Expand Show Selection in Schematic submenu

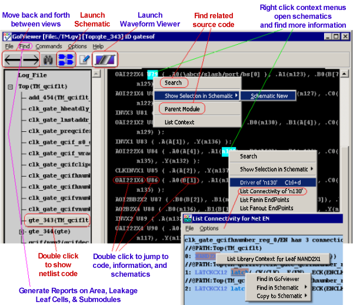[x=201, y=95]
